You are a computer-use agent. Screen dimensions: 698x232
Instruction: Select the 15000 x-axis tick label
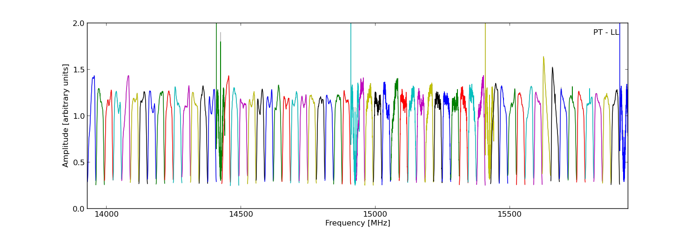click(x=375, y=215)
